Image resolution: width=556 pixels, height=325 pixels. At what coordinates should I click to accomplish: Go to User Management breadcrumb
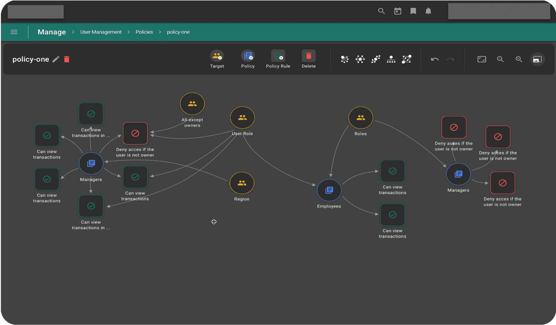(101, 32)
